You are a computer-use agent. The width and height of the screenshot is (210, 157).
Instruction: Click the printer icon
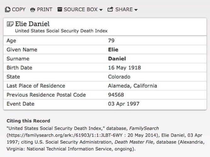[x=32, y=10]
